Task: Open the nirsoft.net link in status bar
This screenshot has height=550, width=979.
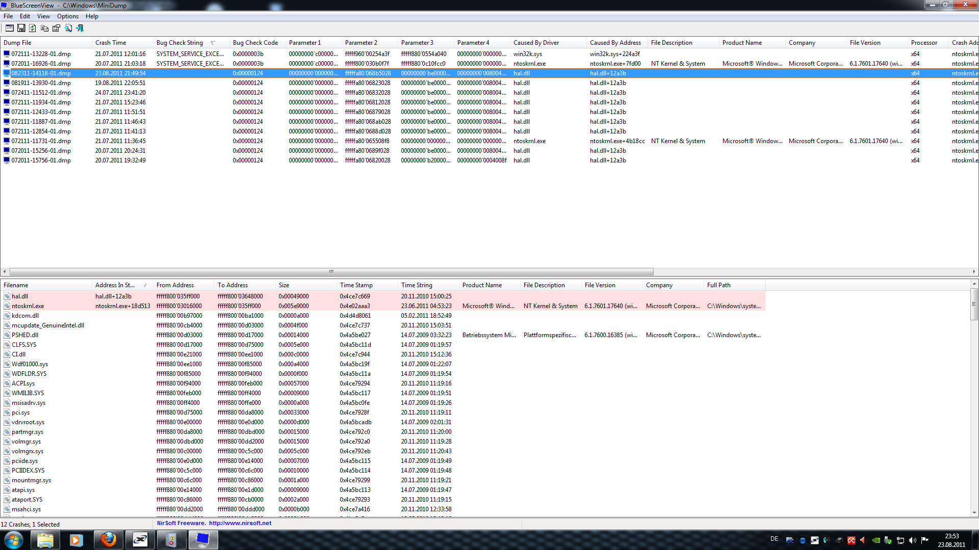Action: [240, 523]
